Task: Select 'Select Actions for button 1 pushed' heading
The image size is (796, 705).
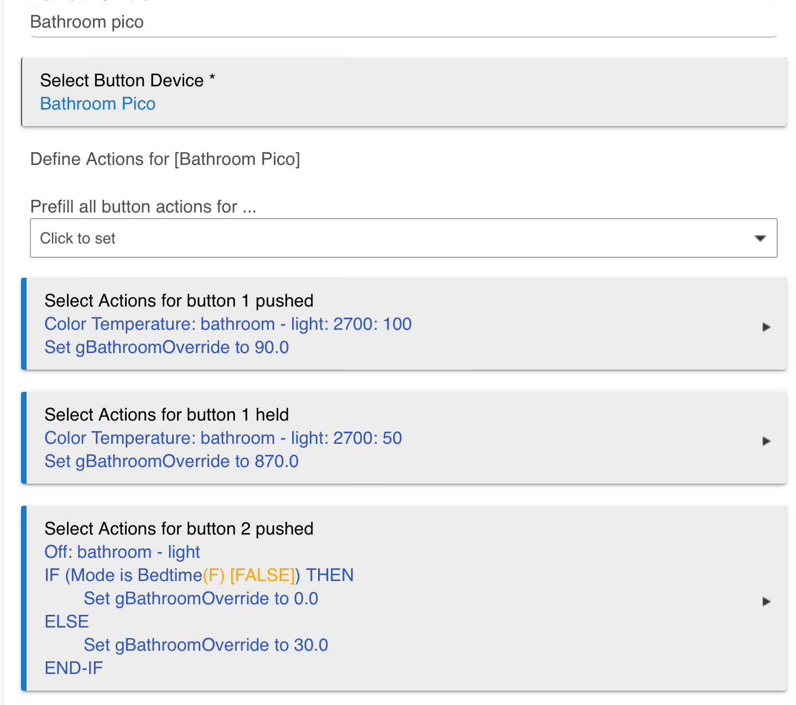Action: [x=179, y=300]
